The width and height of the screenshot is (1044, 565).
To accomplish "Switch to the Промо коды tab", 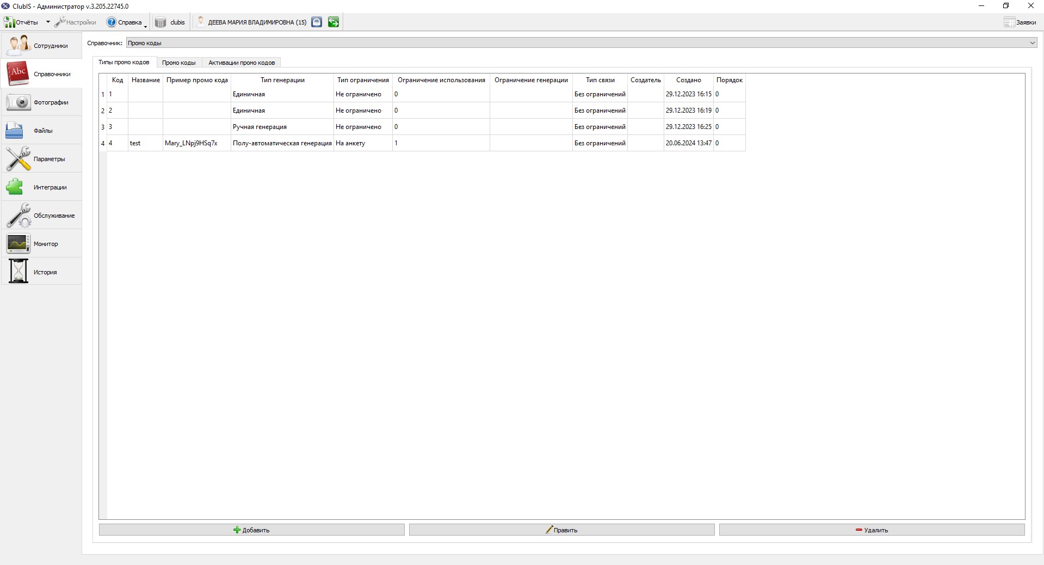I will tap(179, 63).
